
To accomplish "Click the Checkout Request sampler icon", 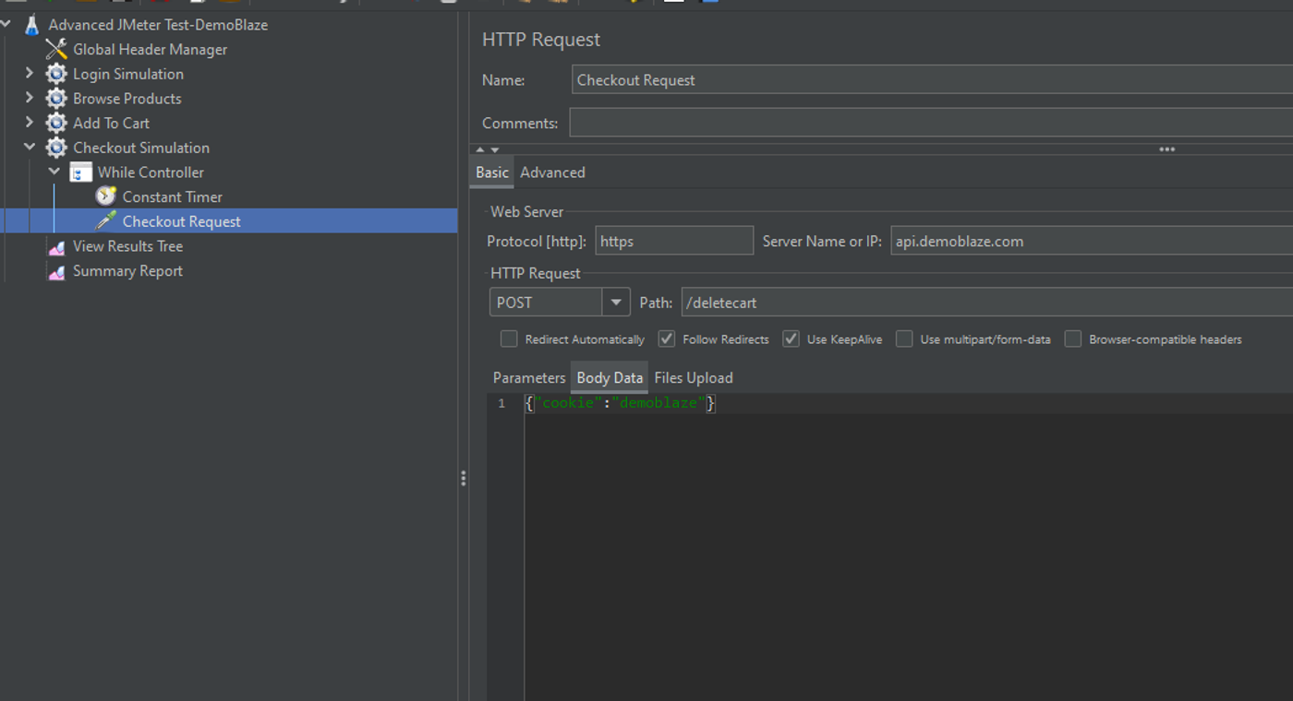I will [x=106, y=221].
